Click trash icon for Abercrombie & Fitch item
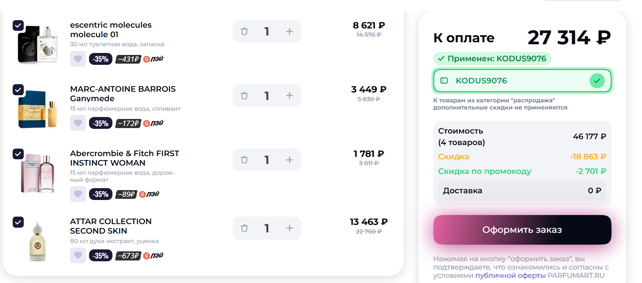The height and width of the screenshot is (283, 642). coord(244,160)
